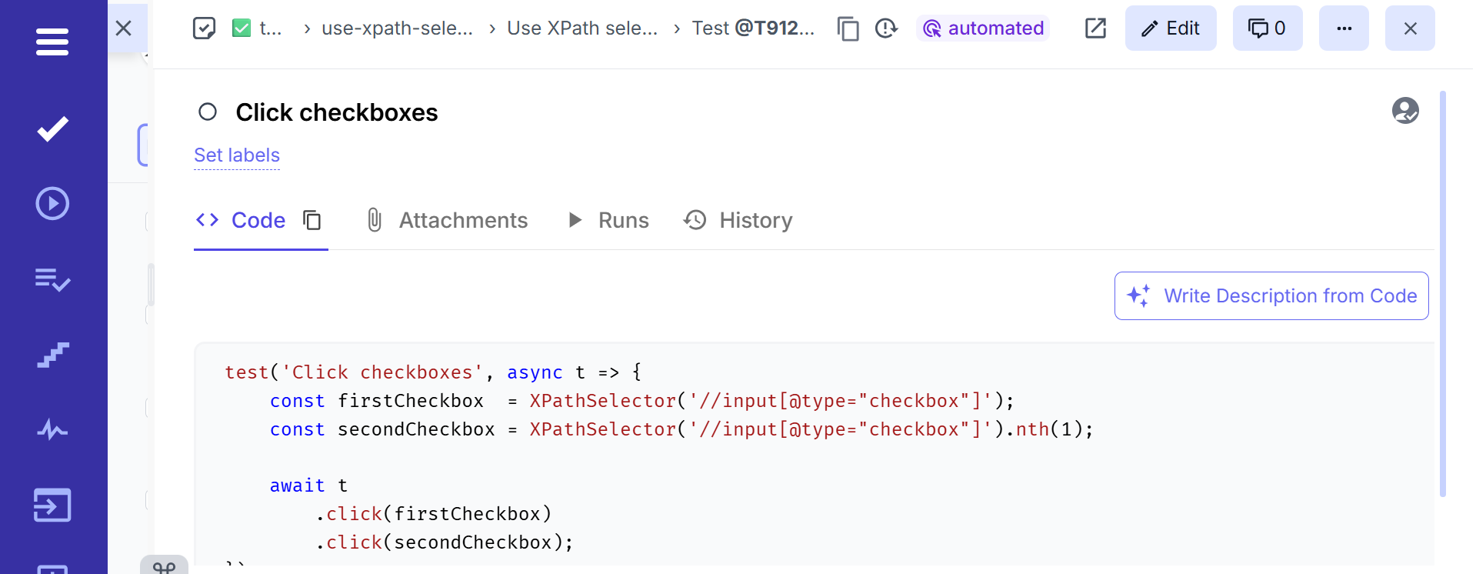Click the Set labels link

237,155
